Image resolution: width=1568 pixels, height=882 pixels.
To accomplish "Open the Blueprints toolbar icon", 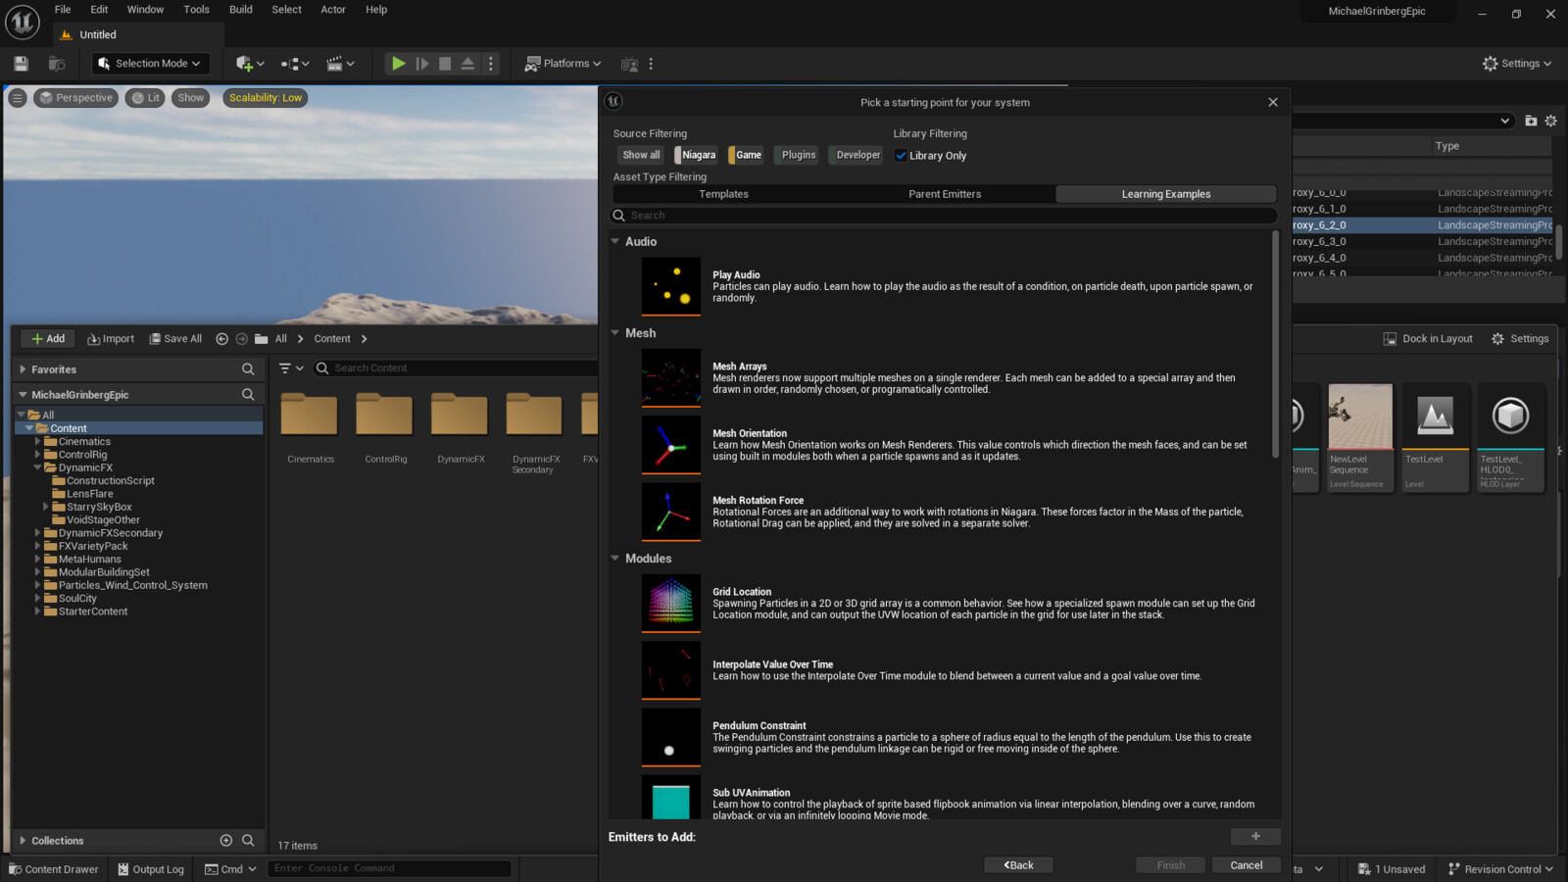I will pos(295,64).
